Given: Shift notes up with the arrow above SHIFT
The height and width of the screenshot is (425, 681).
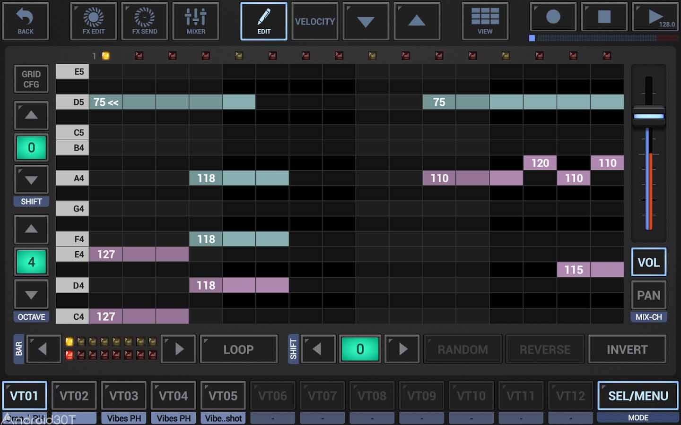Looking at the screenshot, I should 31,115.
